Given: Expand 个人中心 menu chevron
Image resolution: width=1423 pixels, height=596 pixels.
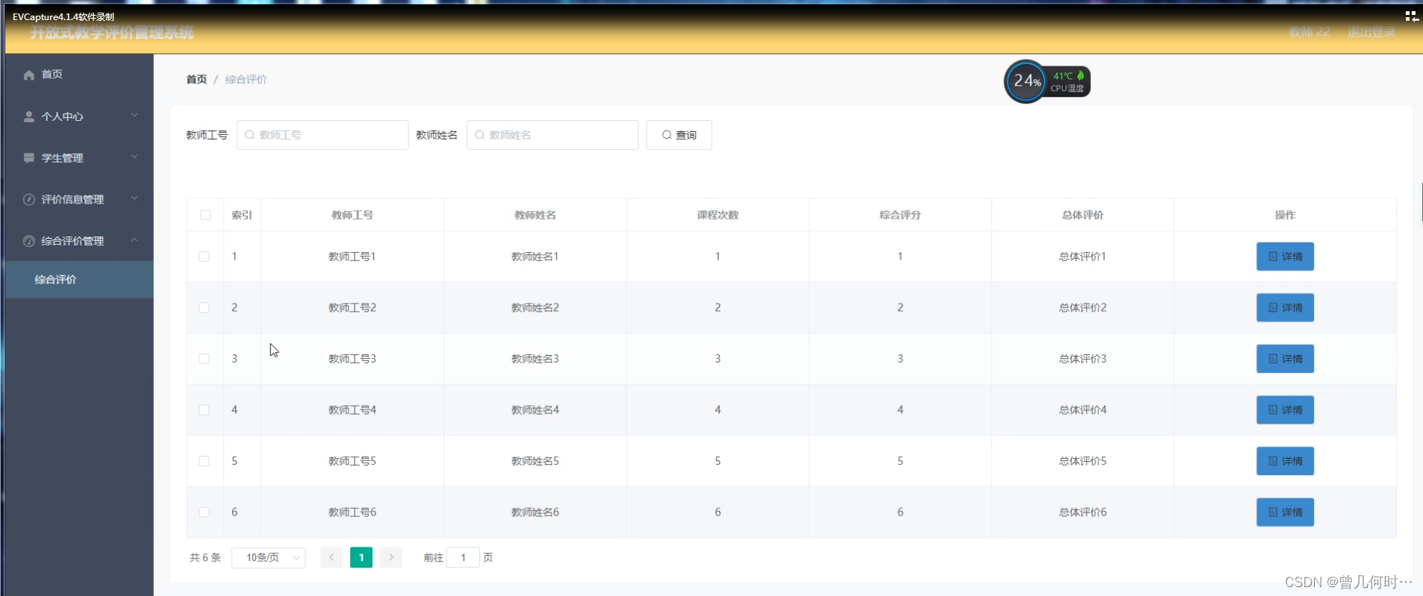Looking at the screenshot, I should (134, 116).
